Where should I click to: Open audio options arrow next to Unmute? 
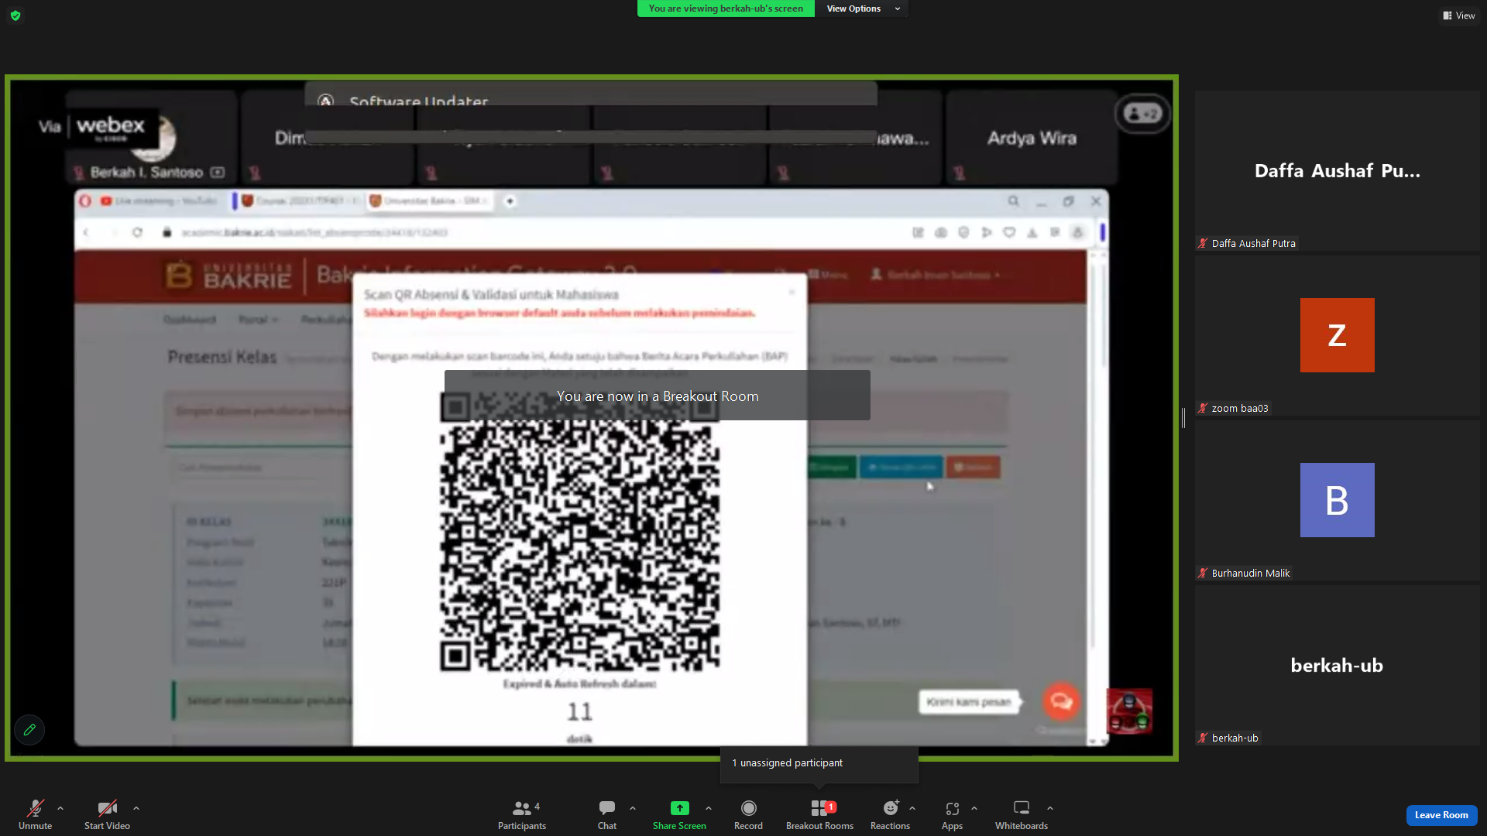coord(60,808)
